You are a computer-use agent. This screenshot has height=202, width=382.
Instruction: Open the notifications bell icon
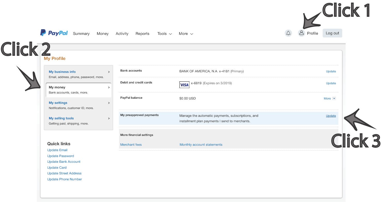pos(288,33)
